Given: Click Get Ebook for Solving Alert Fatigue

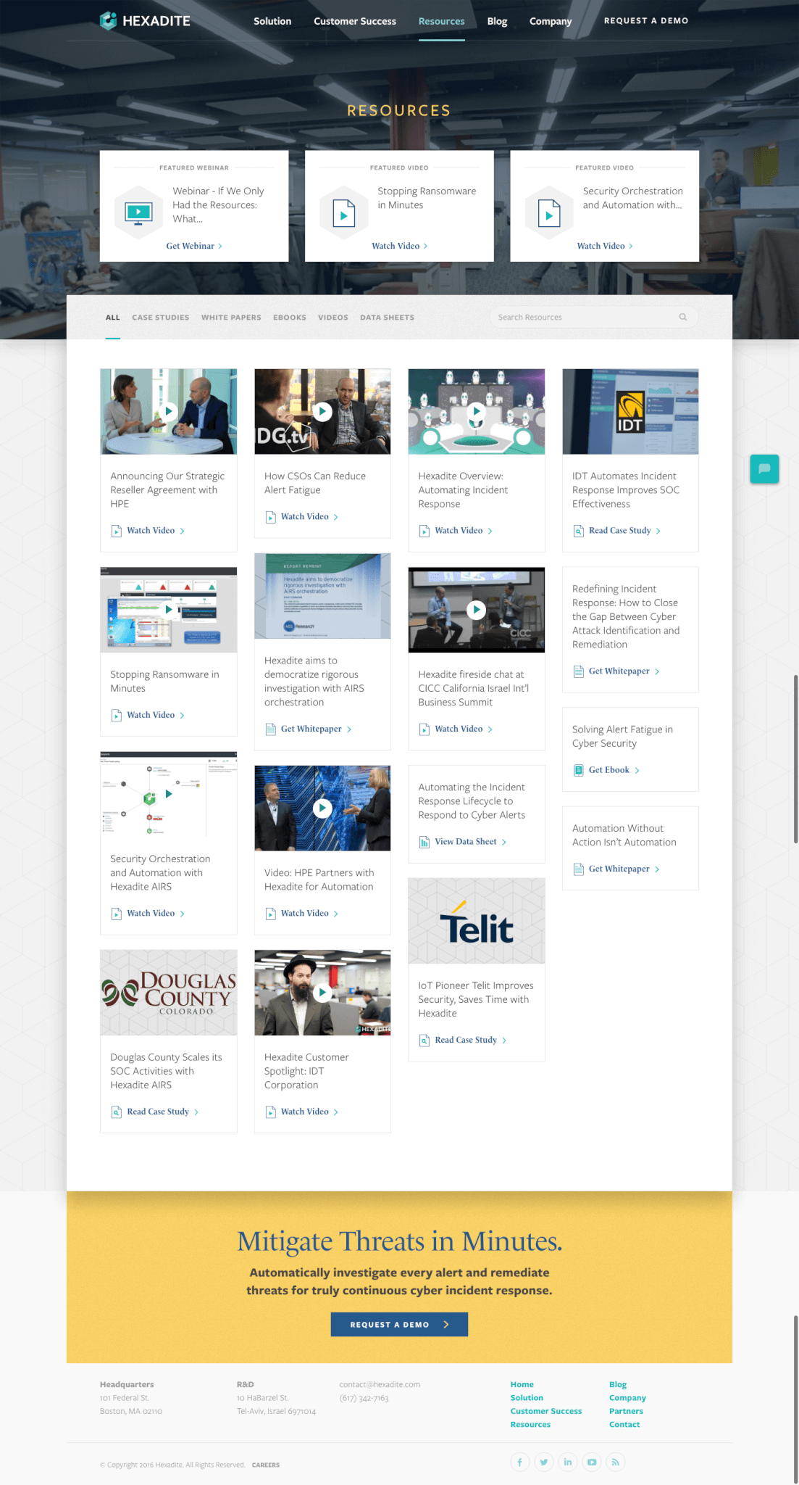Looking at the screenshot, I should click(614, 770).
